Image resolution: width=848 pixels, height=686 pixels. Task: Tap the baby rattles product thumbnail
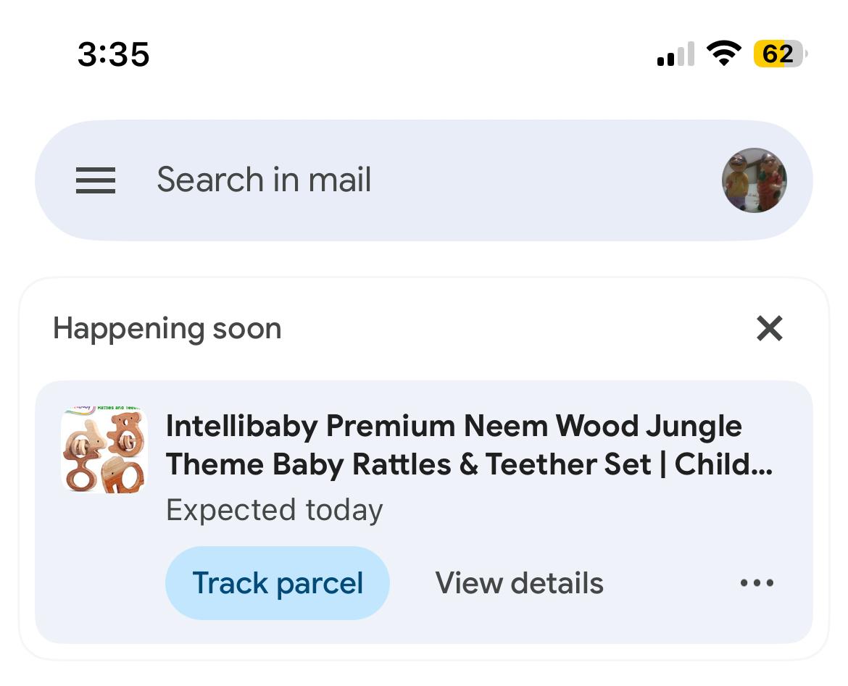point(104,451)
